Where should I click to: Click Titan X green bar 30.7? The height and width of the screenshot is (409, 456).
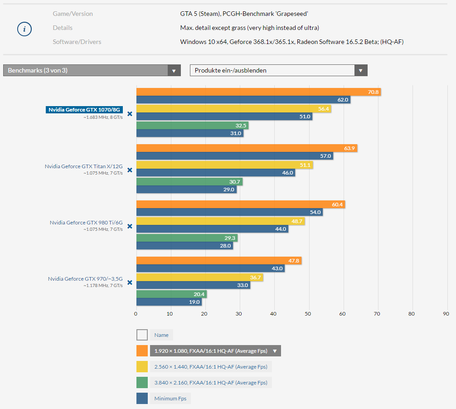click(189, 182)
